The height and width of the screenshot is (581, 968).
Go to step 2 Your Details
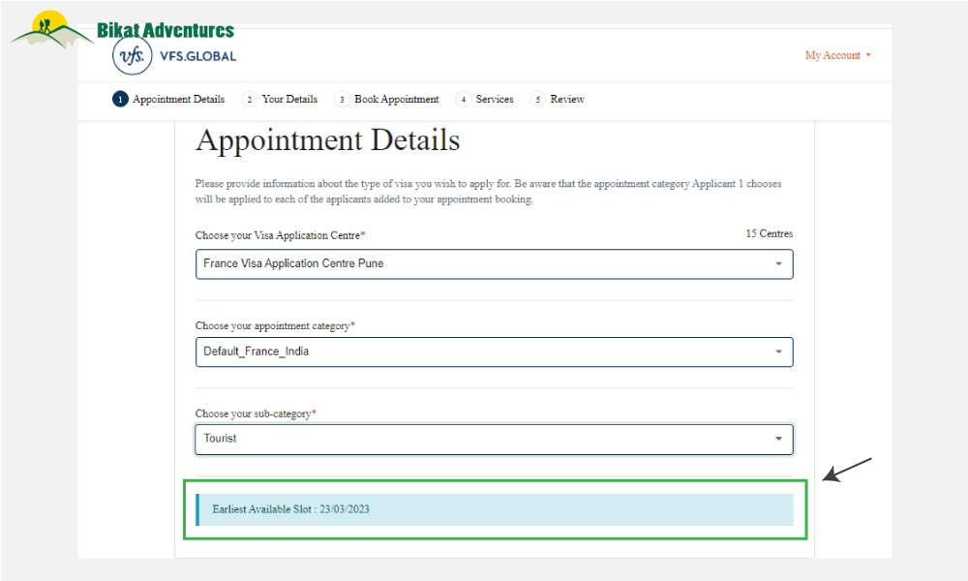click(x=280, y=99)
